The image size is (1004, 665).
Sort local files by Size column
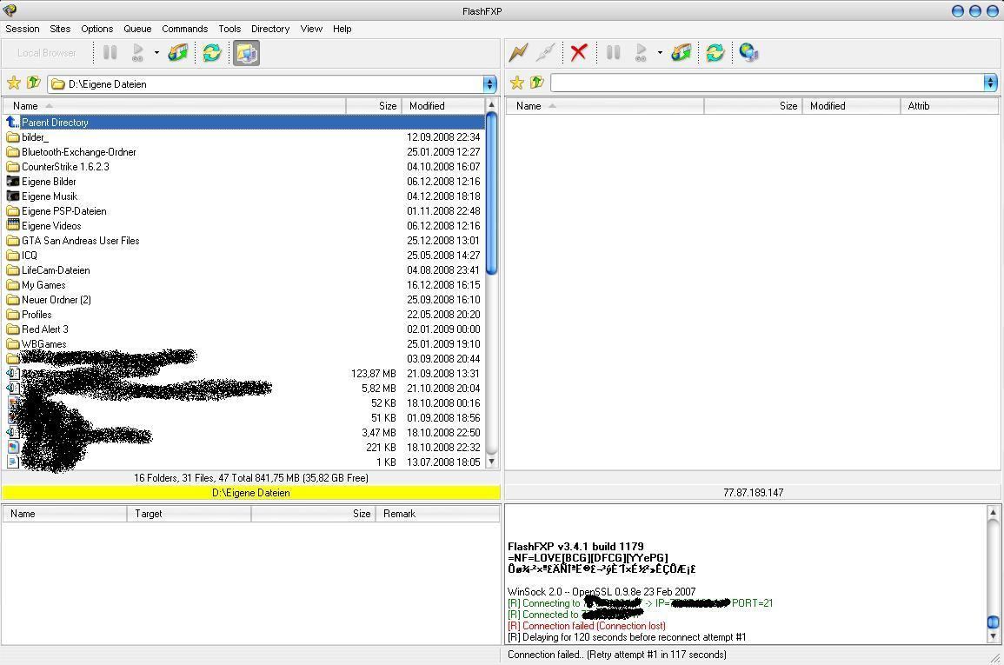tap(374, 105)
